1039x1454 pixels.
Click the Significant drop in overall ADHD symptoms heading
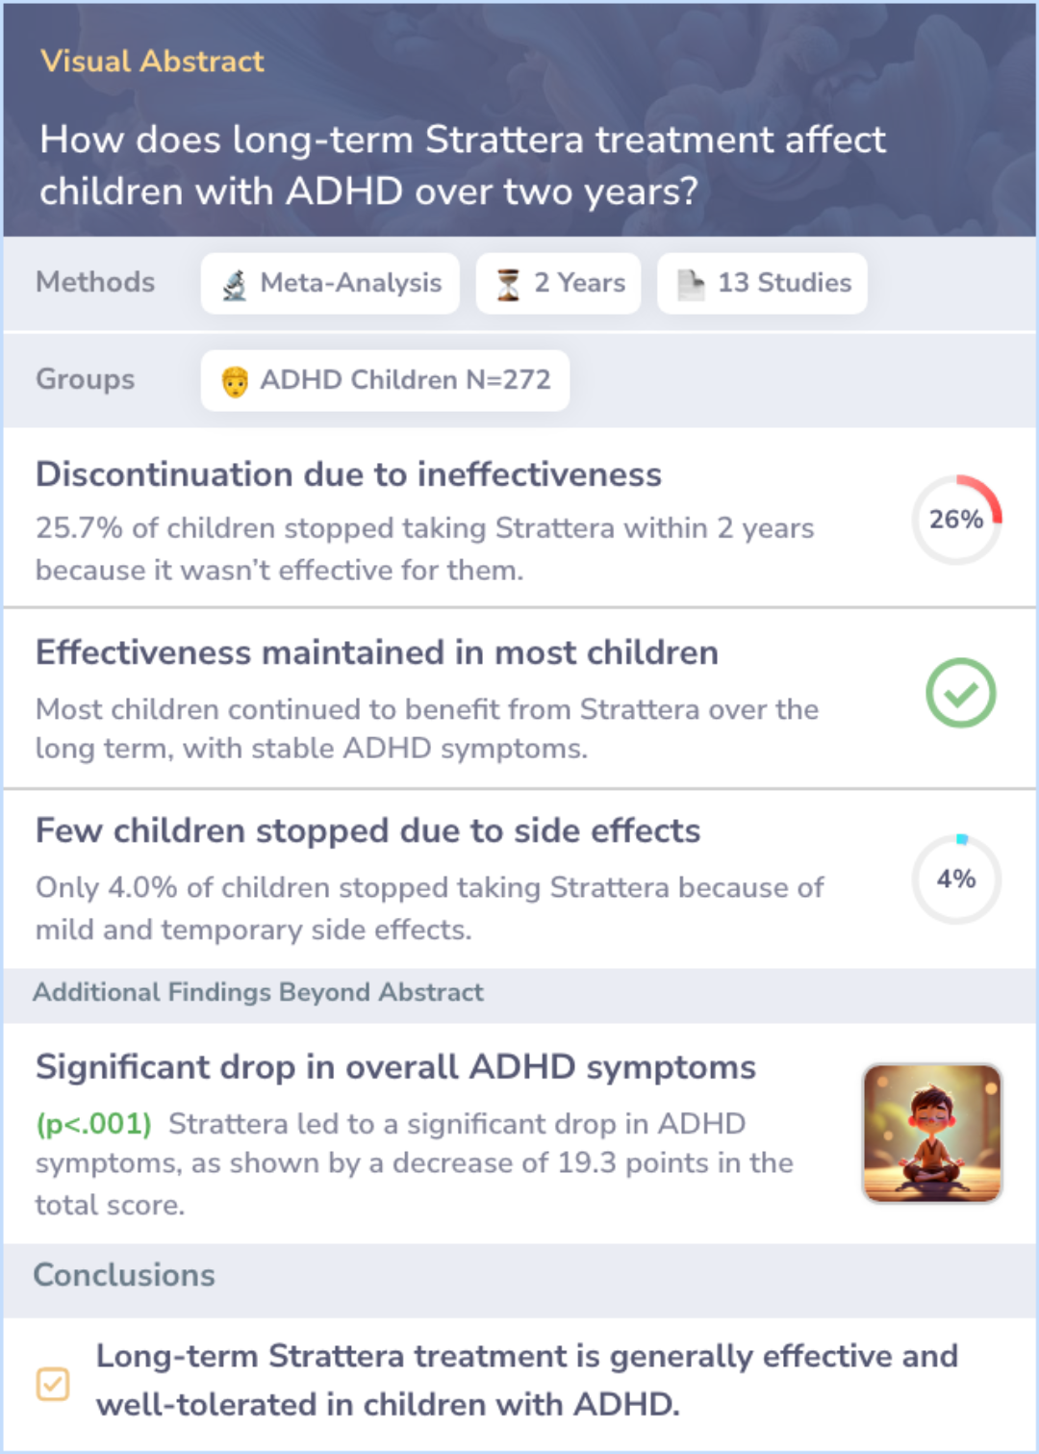pyautogui.click(x=396, y=1067)
